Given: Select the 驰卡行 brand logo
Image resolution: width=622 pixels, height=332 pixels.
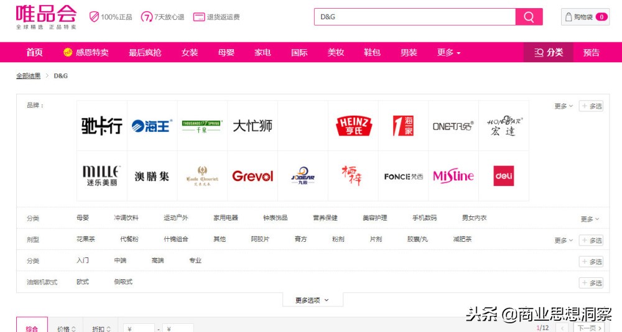Looking at the screenshot, I should [x=102, y=126].
